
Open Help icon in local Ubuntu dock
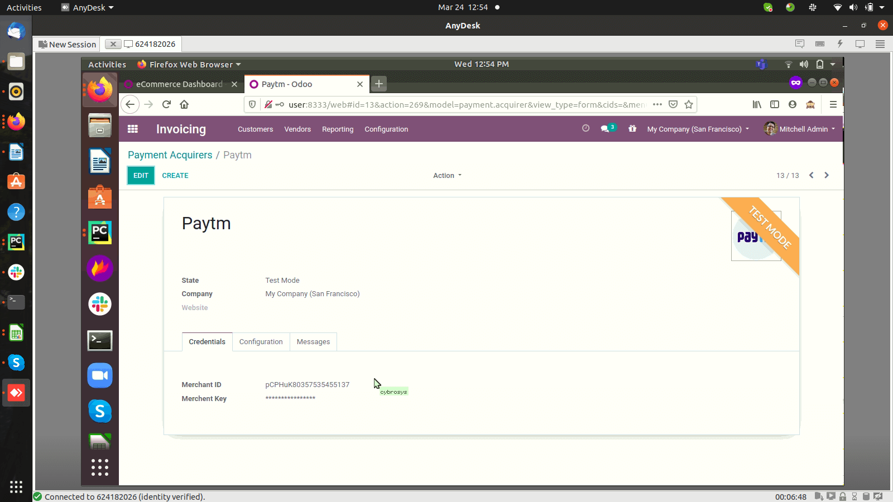16,212
